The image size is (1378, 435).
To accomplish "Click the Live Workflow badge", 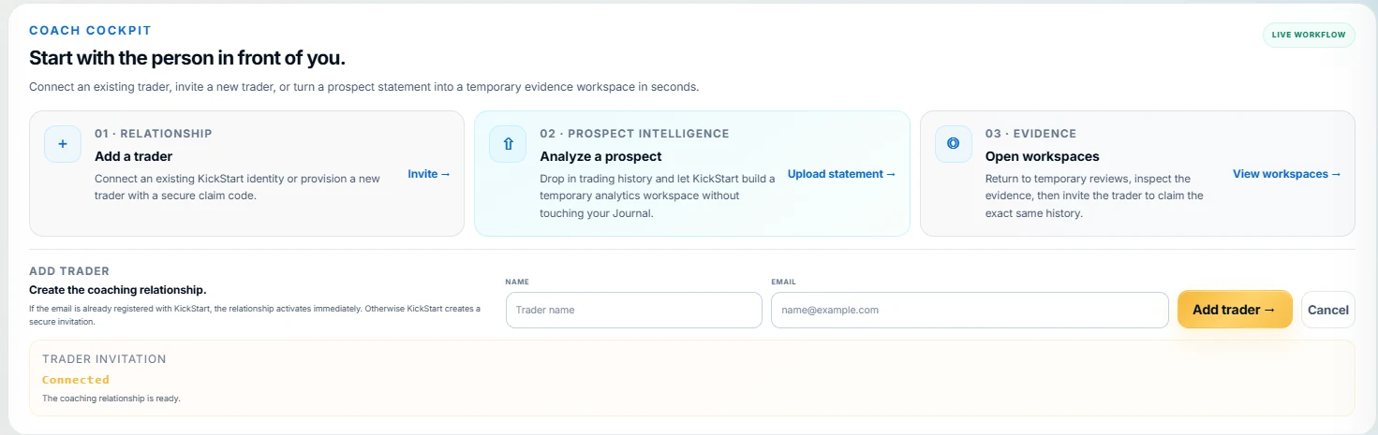I will point(1309,35).
